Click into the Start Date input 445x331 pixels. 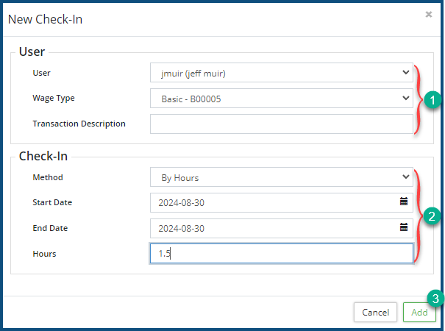(272, 202)
